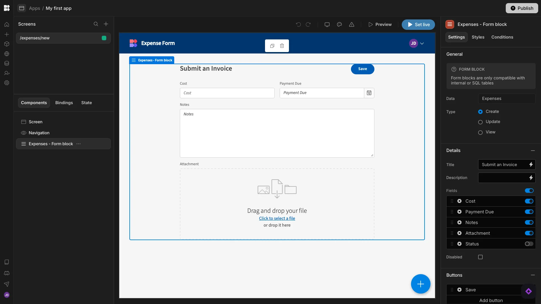Delete the selected form block via trash icon
The height and width of the screenshot is (304, 541).
(x=282, y=46)
